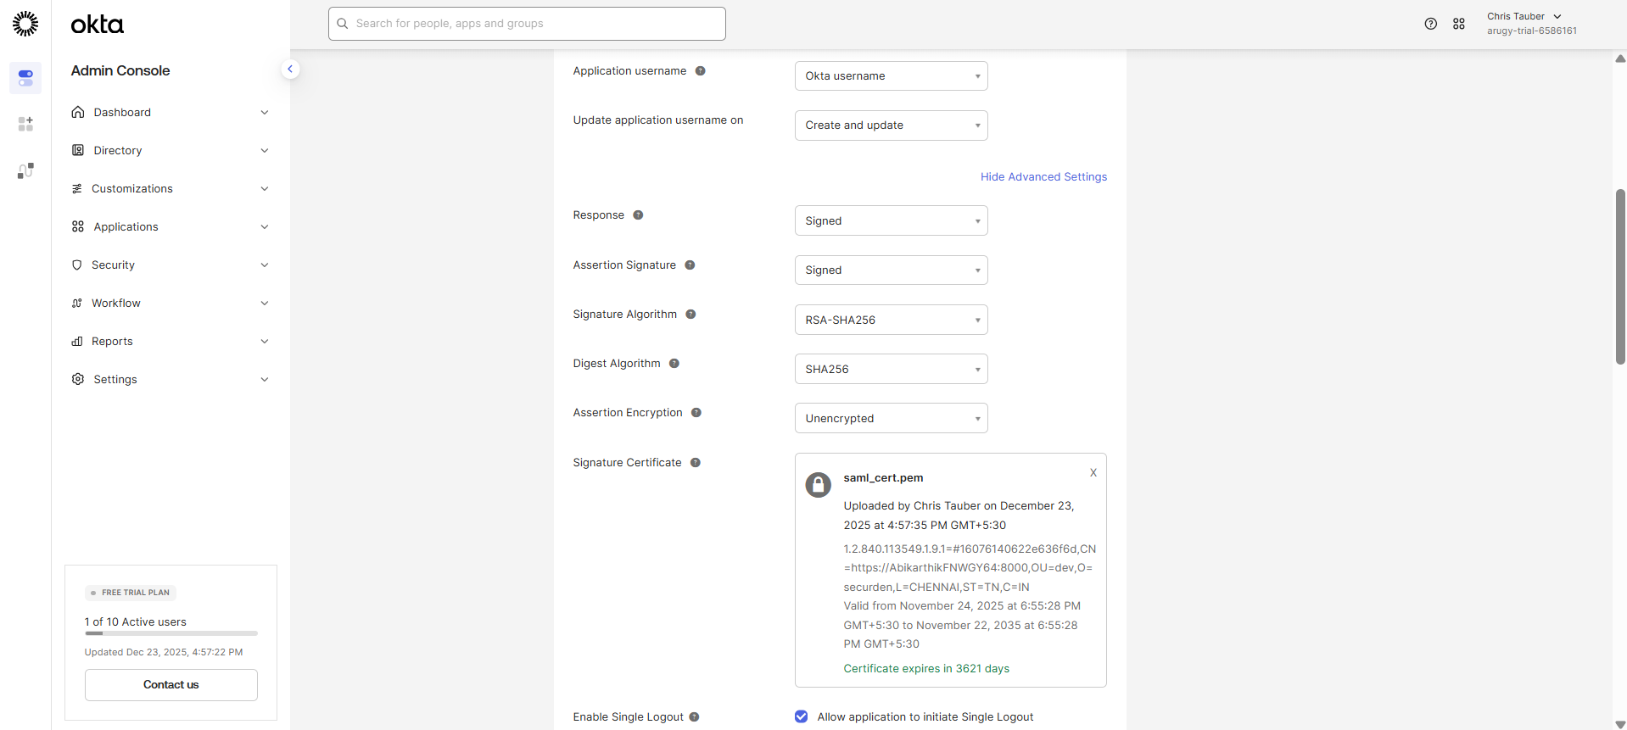Click the Security shield icon
This screenshot has height=730, width=1627.
pyautogui.click(x=77, y=265)
